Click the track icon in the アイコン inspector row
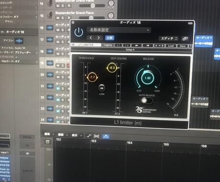Image resolution: width=220 pixels, height=182 pixels. click(19, 41)
